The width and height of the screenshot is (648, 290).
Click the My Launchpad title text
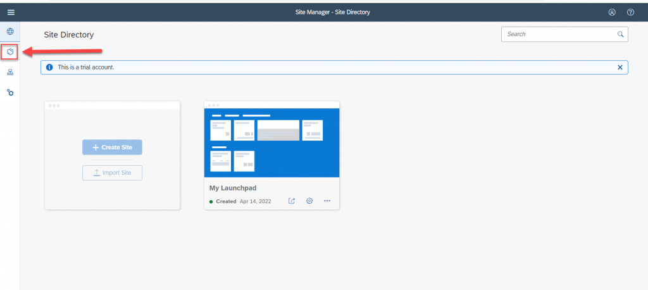233,188
